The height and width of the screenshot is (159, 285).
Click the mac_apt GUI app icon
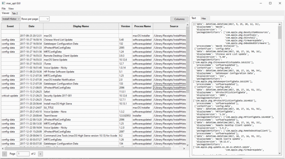[3, 3]
